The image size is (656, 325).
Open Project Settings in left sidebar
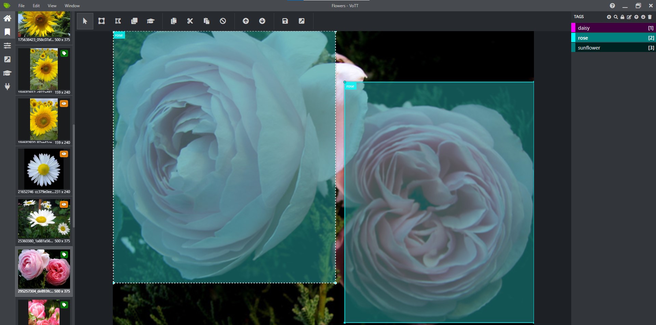tap(7, 45)
